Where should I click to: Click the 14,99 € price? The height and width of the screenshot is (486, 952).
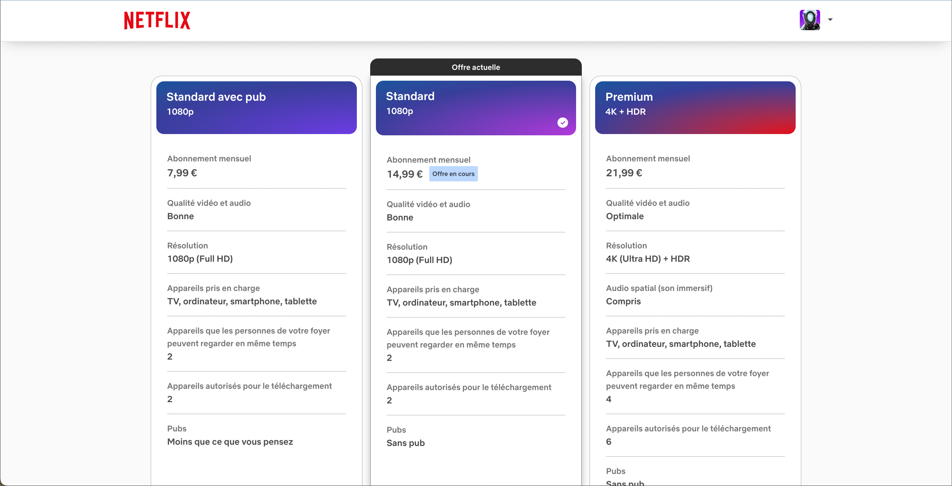(405, 174)
